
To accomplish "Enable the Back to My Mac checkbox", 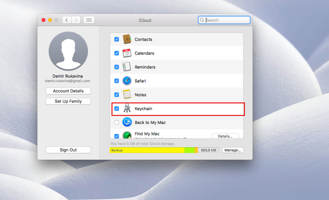I will [117, 122].
